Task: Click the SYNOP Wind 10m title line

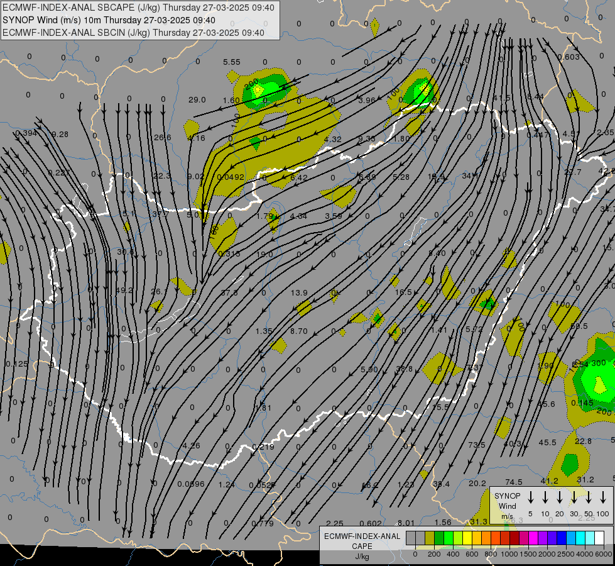Action: pyautogui.click(x=109, y=20)
